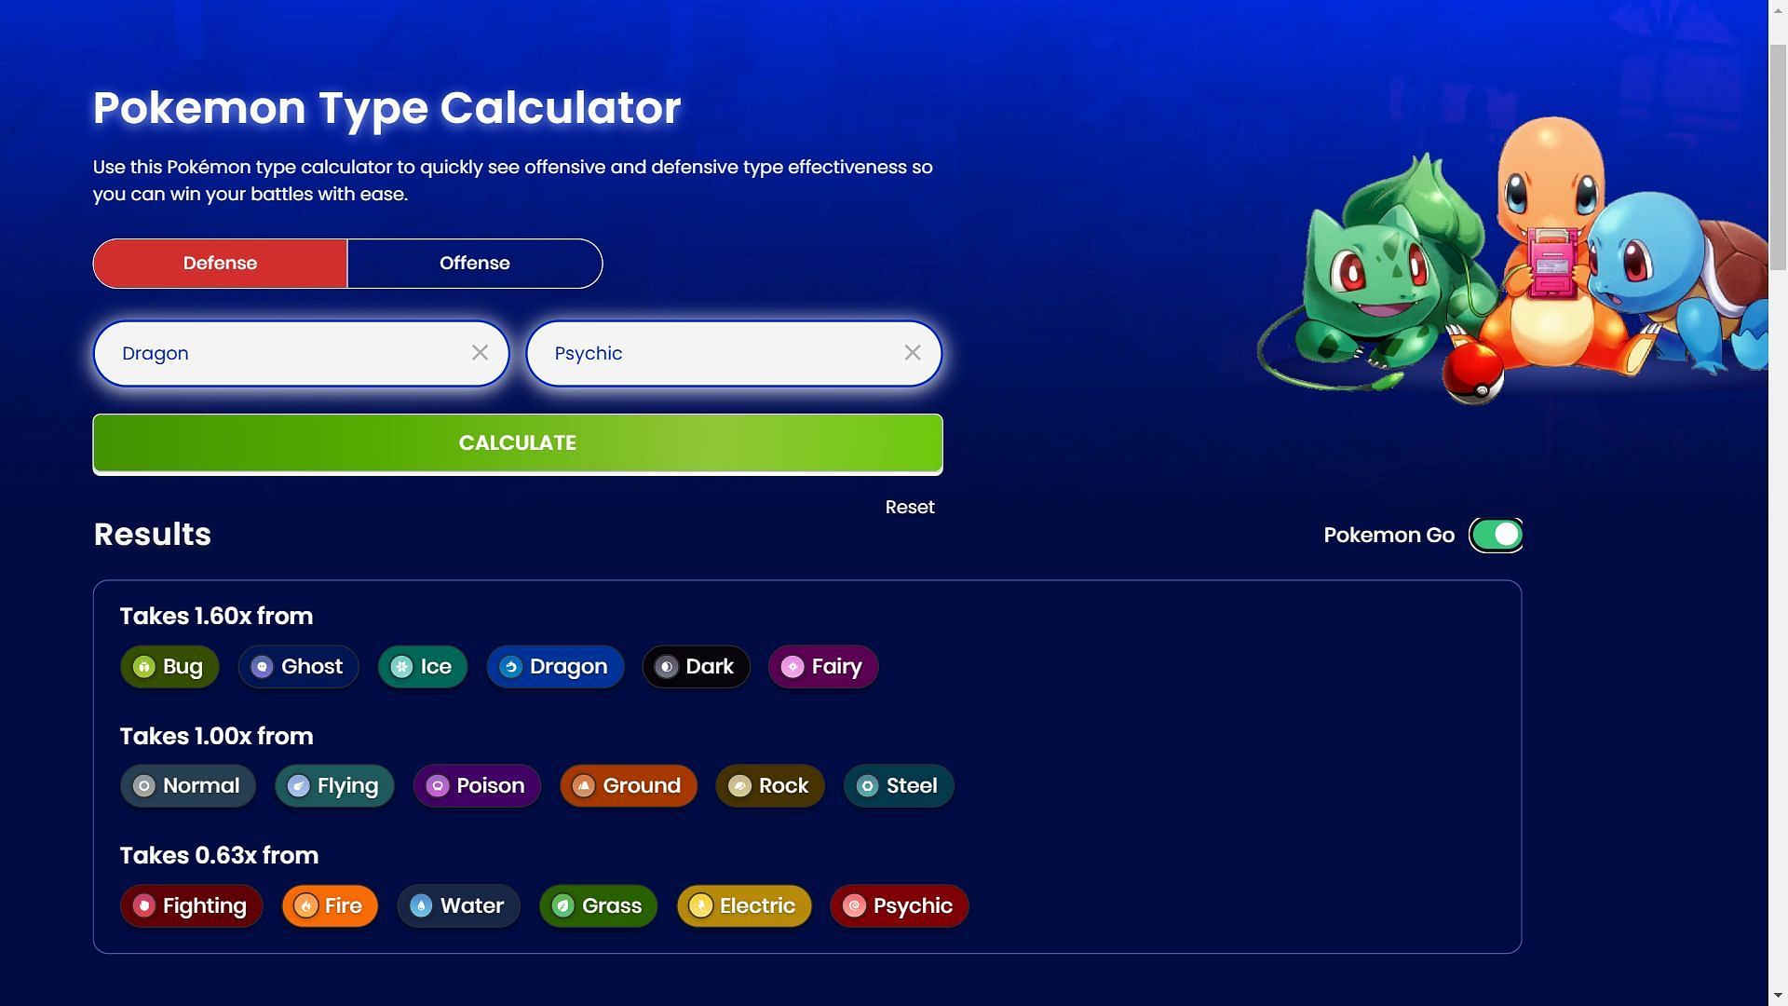
Task: Click the Fairy type icon in results
Action: (792, 666)
